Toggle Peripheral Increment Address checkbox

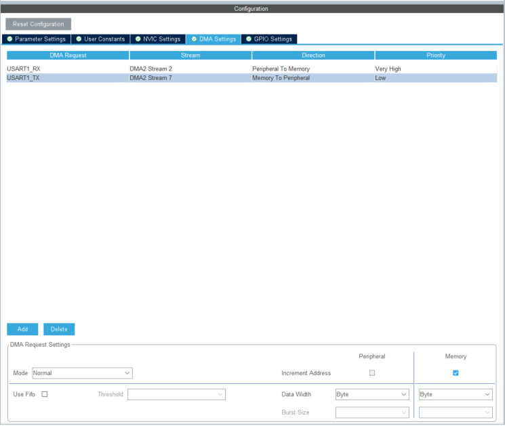point(372,373)
